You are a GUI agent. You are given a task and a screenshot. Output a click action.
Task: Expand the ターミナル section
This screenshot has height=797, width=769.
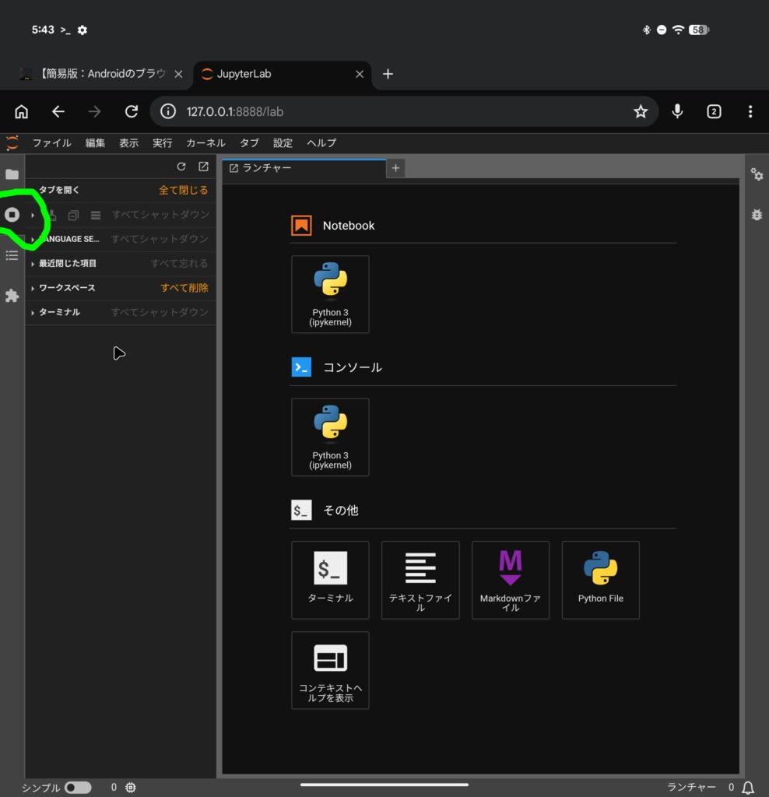(x=59, y=312)
